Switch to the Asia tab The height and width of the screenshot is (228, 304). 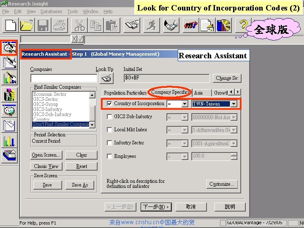[x=201, y=92]
